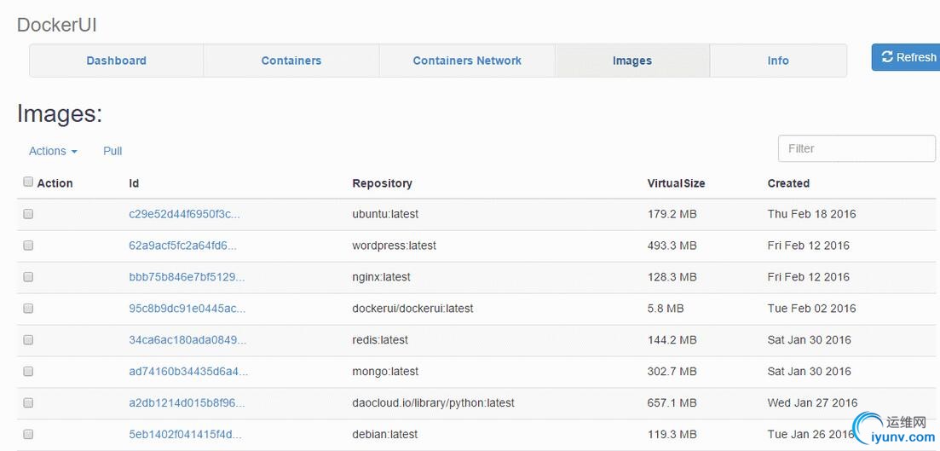Image resolution: width=940 pixels, height=451 pixels.
Task: Check the ubuntu:latest row checkbox
Action: [28, 214]
